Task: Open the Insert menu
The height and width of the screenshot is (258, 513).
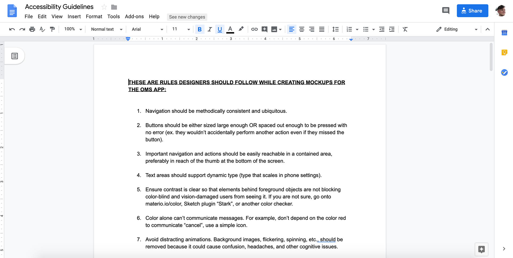Action: pyautogui.click(x=74, y=17)
